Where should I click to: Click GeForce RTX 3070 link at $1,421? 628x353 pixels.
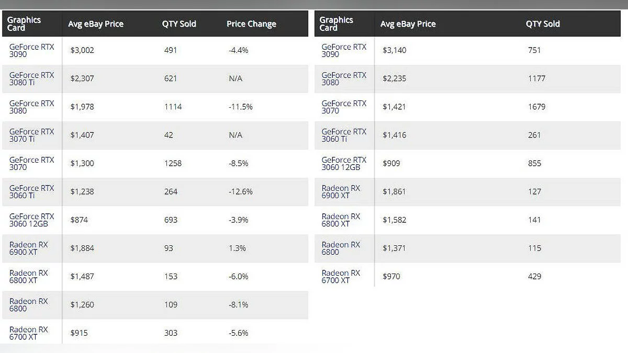click(x=344, y=107)
